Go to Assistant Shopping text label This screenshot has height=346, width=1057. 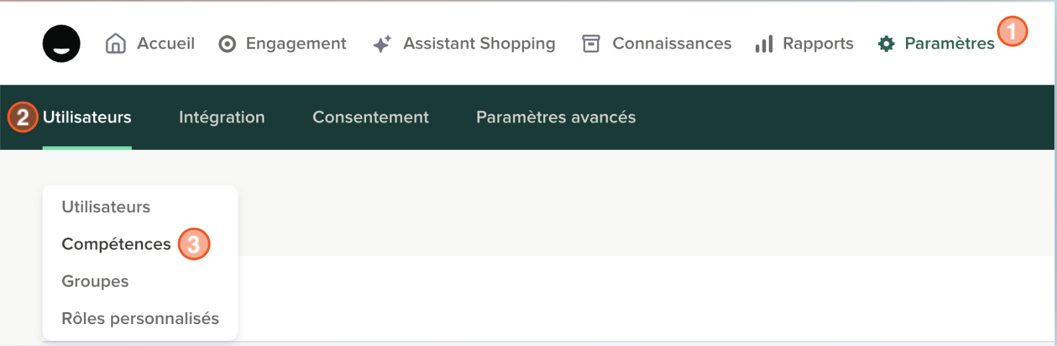(x=479, y=44)
